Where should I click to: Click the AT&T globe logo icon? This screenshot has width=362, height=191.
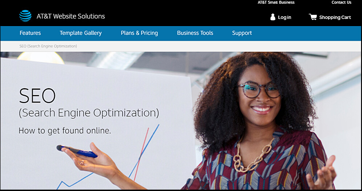pos(25,16)
